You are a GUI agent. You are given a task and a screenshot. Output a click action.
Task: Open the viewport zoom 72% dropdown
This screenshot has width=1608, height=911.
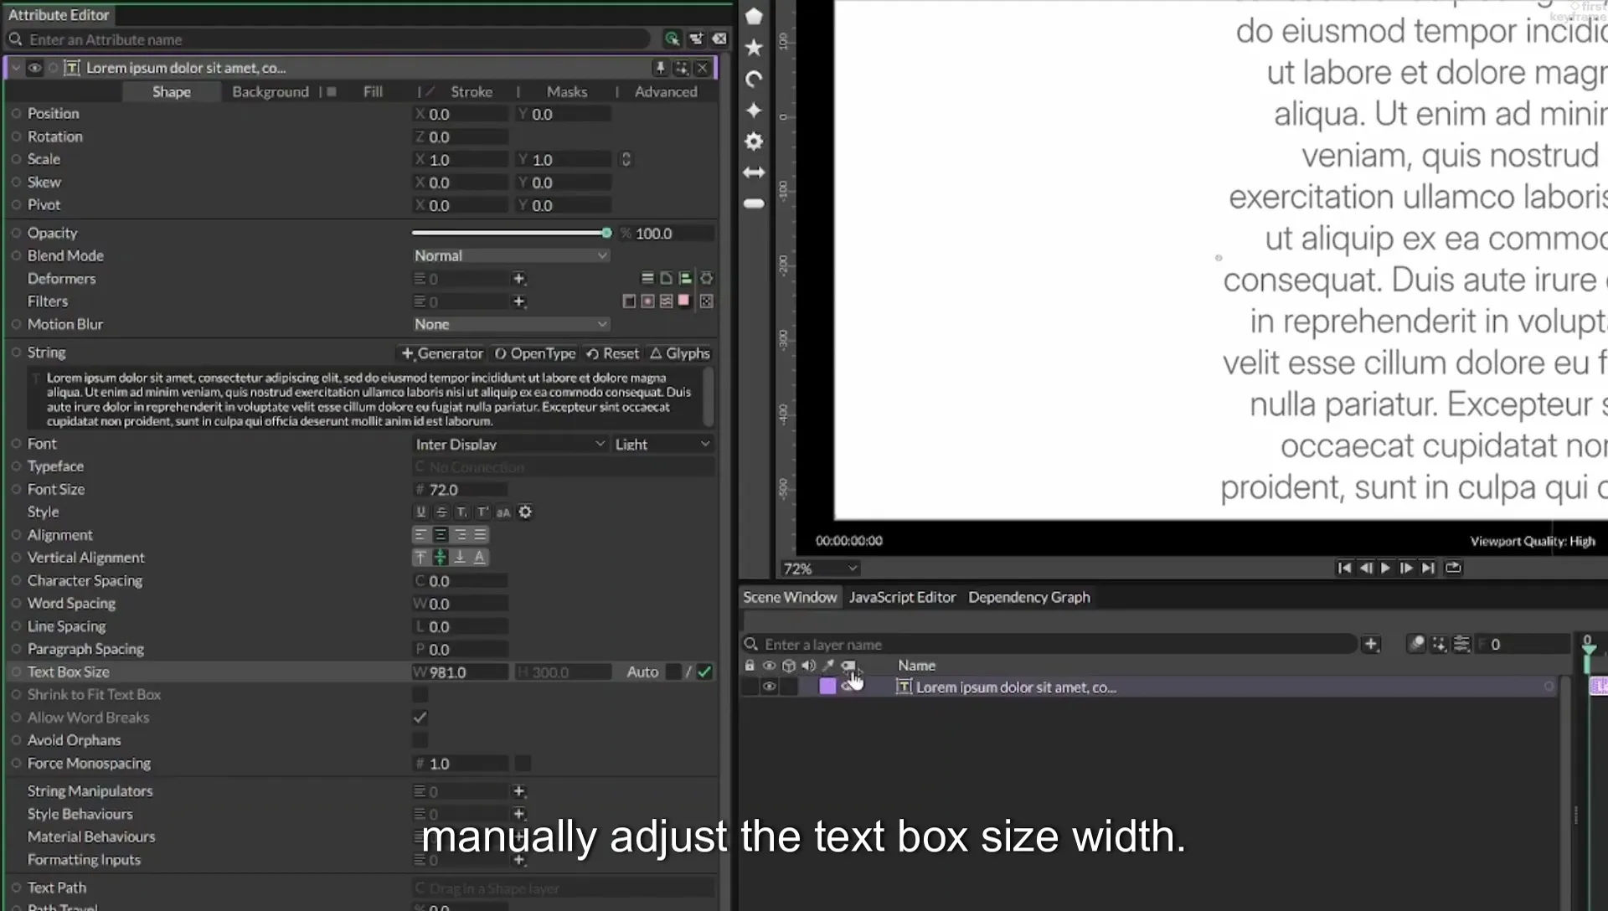tap(820, 569)
